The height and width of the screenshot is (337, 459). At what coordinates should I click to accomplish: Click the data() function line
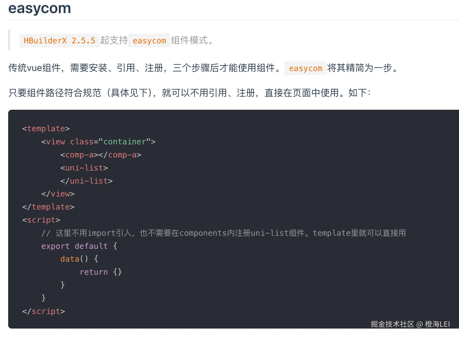click(x=79, y=259)
